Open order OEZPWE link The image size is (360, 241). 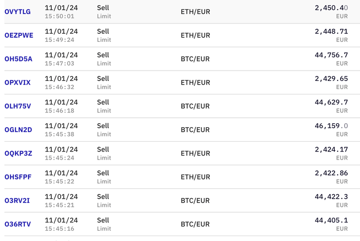pyautogui.click(x=19, y=36)
